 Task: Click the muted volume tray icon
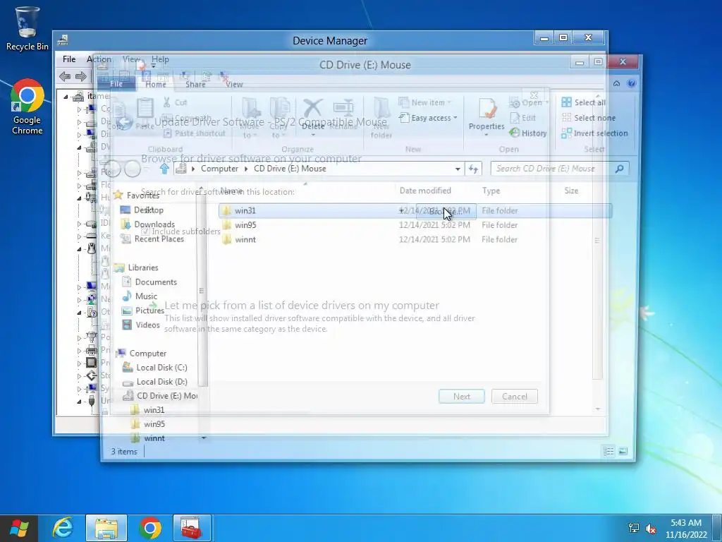(x=651, y=528)
